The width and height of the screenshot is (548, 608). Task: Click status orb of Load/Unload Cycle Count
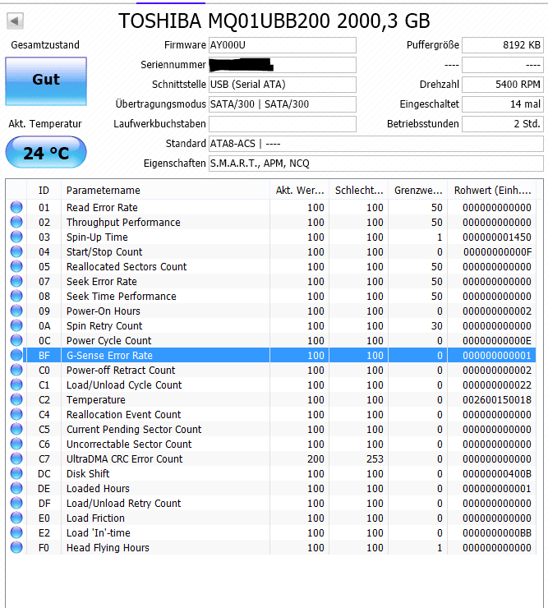[16, 385]
